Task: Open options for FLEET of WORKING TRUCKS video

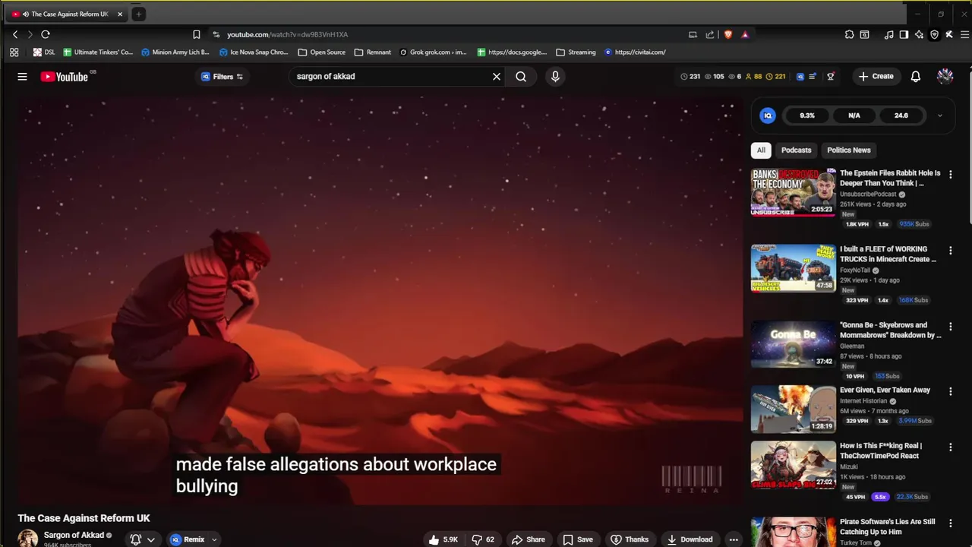Action: click(950, 250)
